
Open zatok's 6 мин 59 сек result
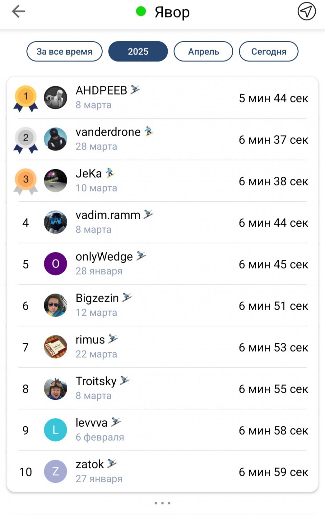(274, 472)
